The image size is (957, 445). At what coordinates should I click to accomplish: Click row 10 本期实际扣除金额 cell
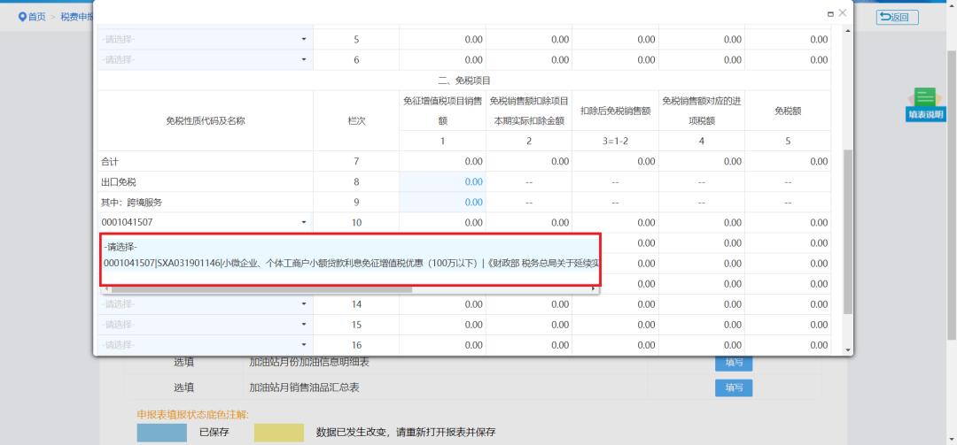pos(529,223)
